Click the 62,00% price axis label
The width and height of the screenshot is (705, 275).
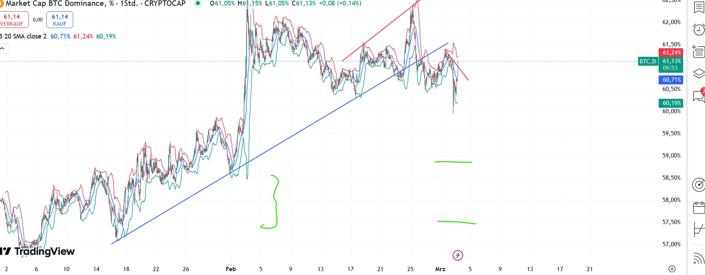(x=672, y=22)
